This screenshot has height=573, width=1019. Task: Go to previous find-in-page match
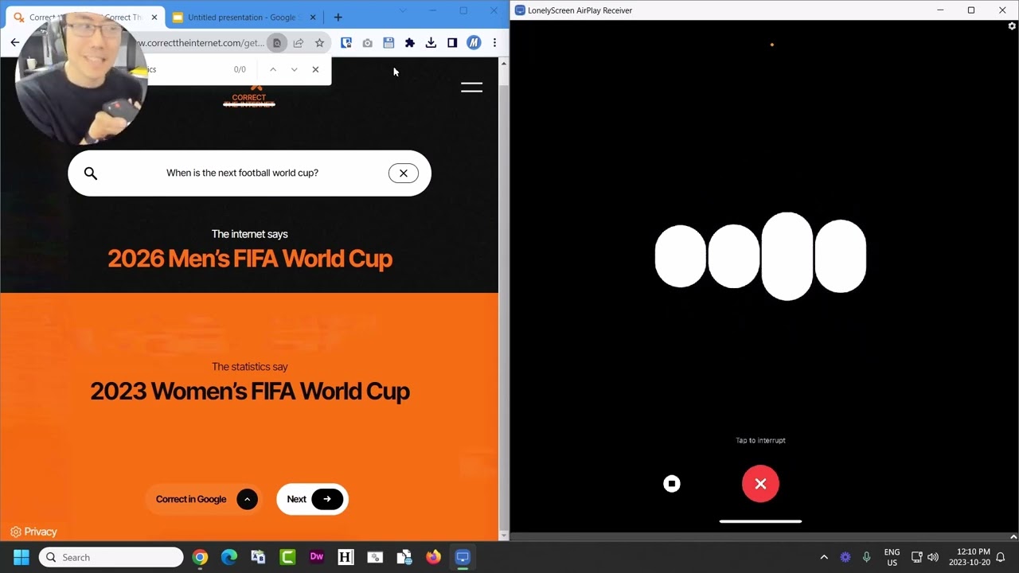point(273,69)
